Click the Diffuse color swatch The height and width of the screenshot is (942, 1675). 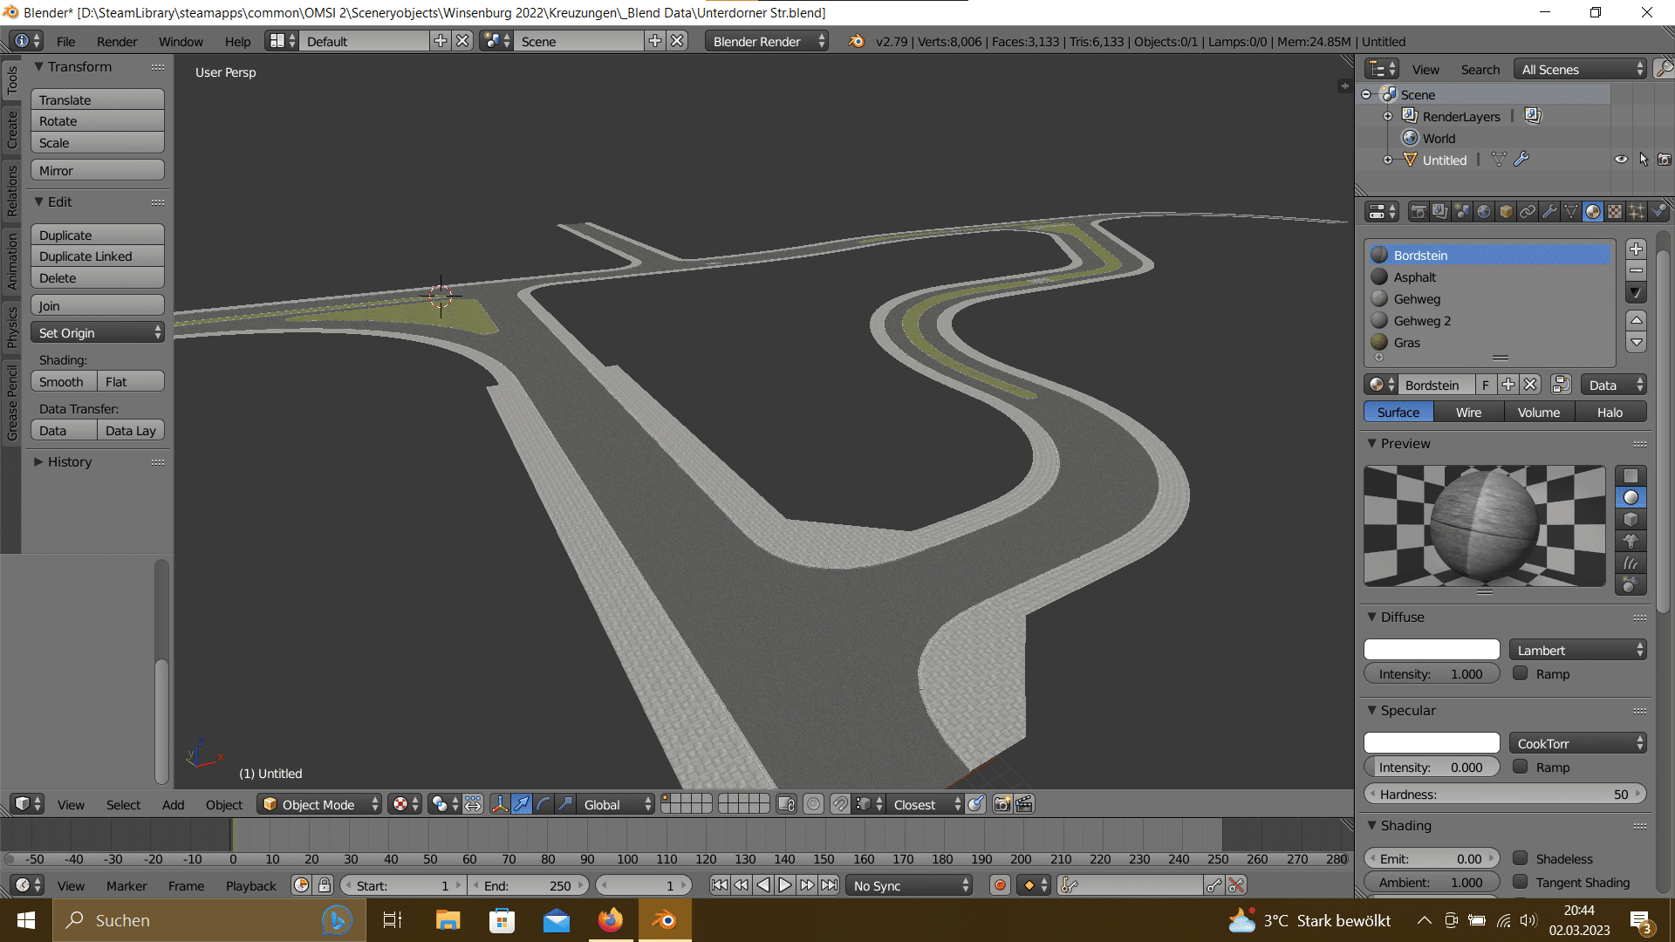[1432, 650]
